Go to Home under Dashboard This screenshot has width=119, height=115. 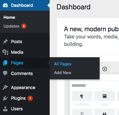point(9,17)
